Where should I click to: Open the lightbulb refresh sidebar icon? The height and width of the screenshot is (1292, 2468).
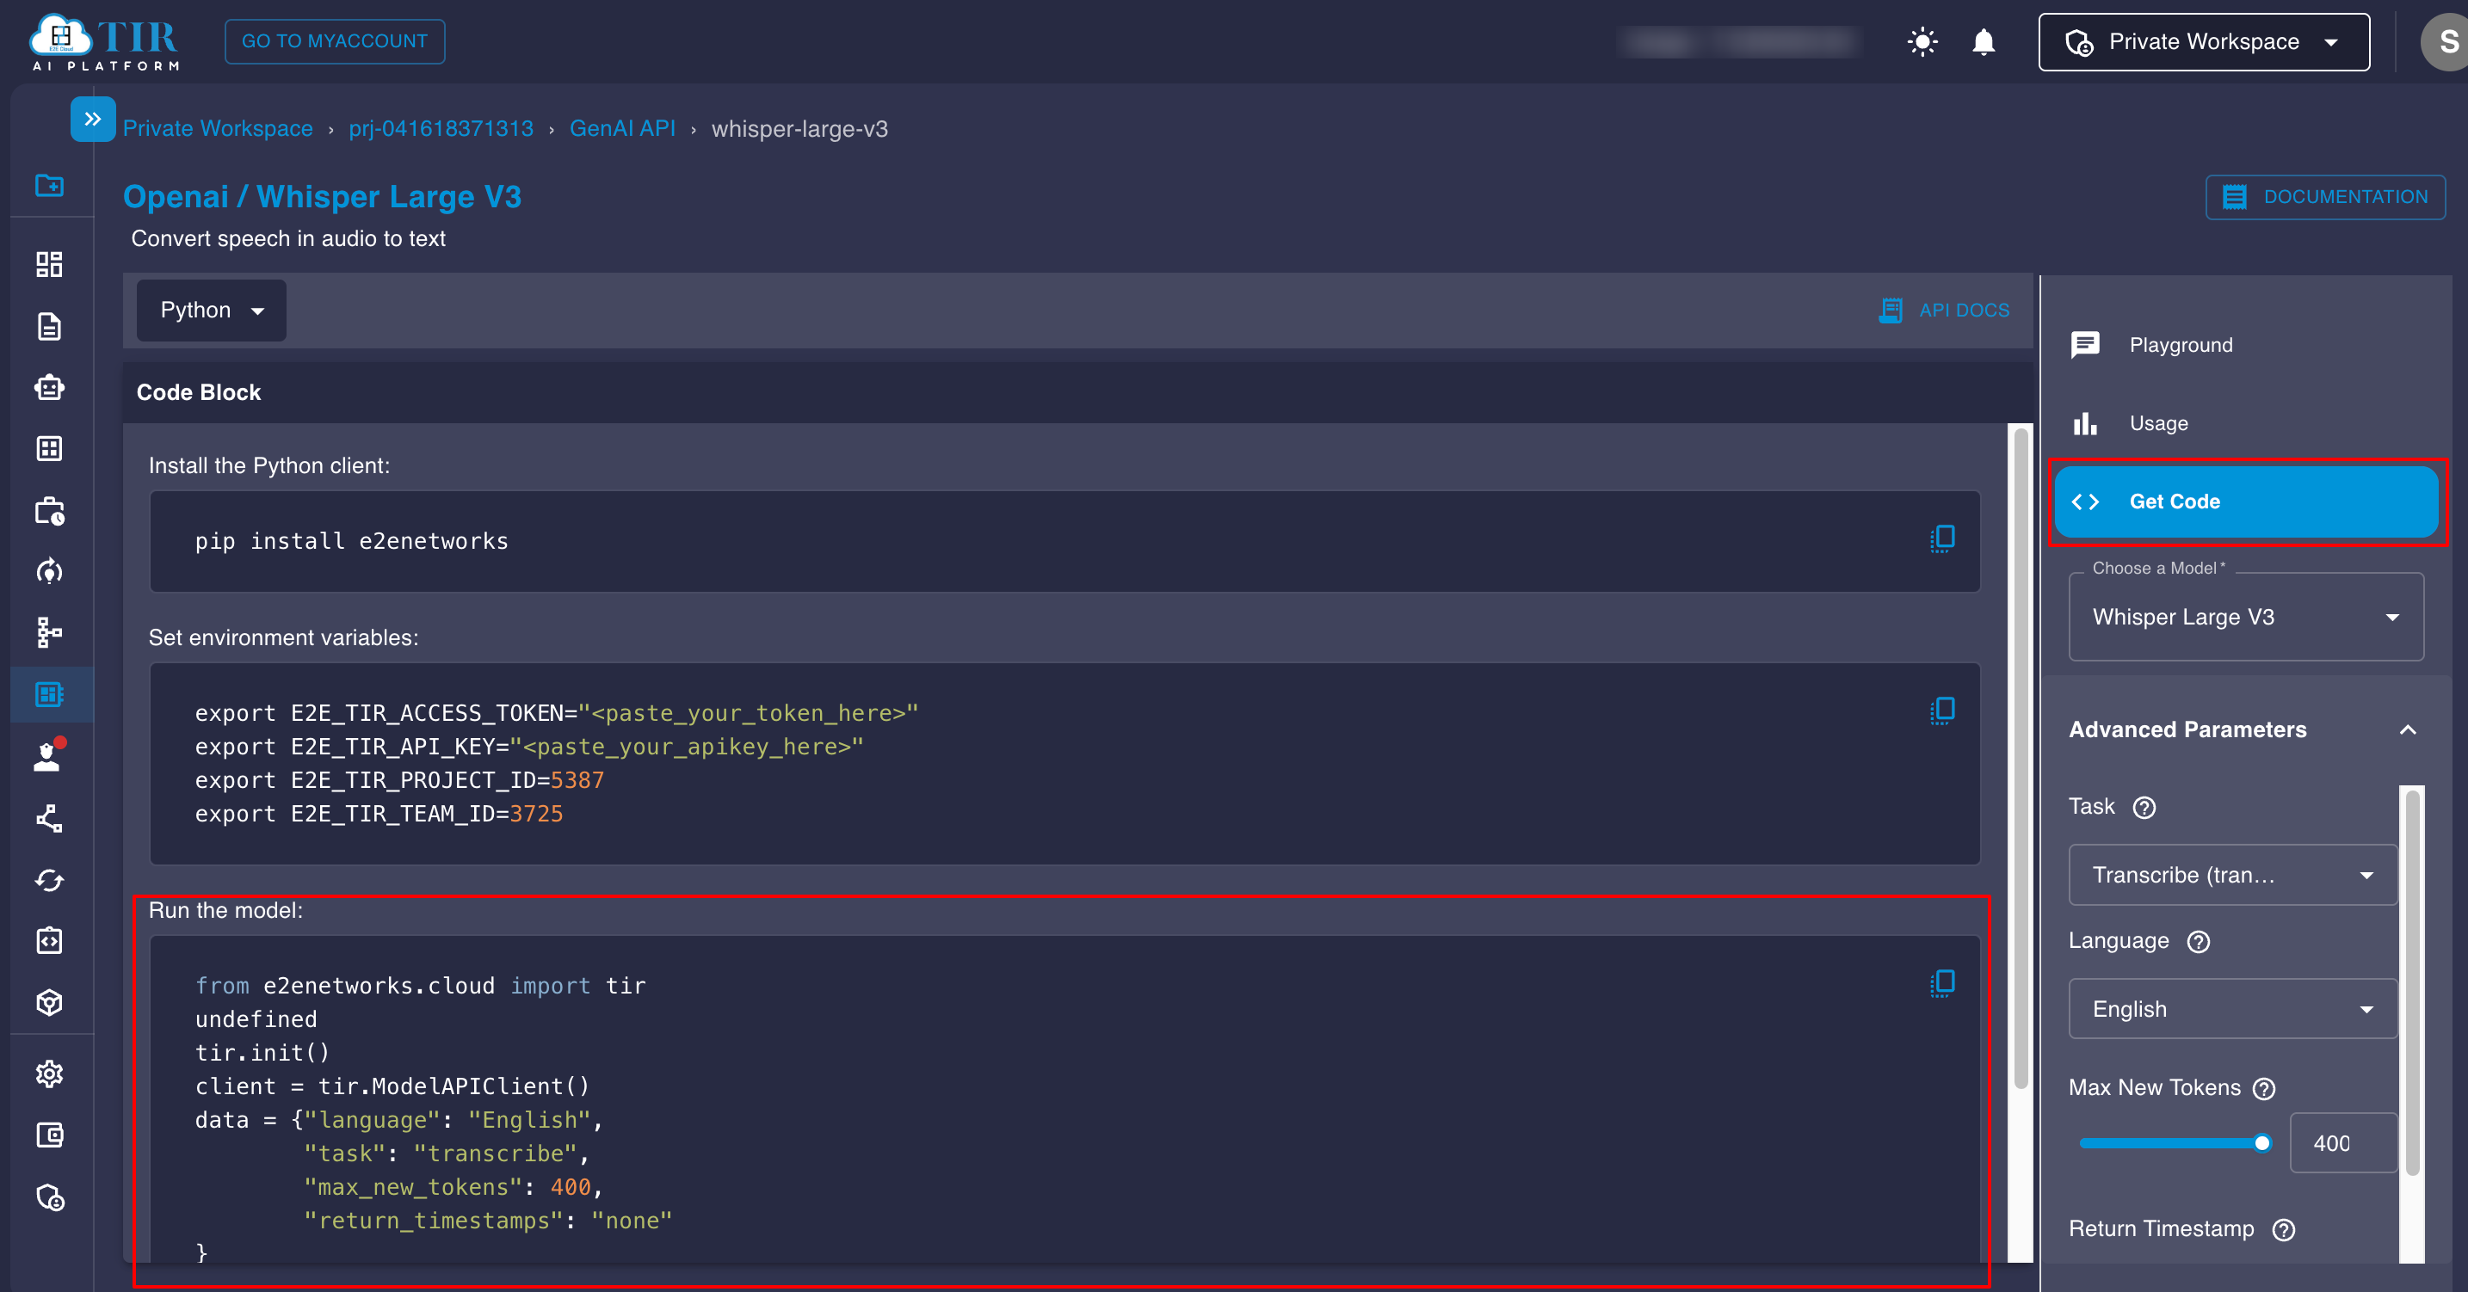(x=49, y=572)
